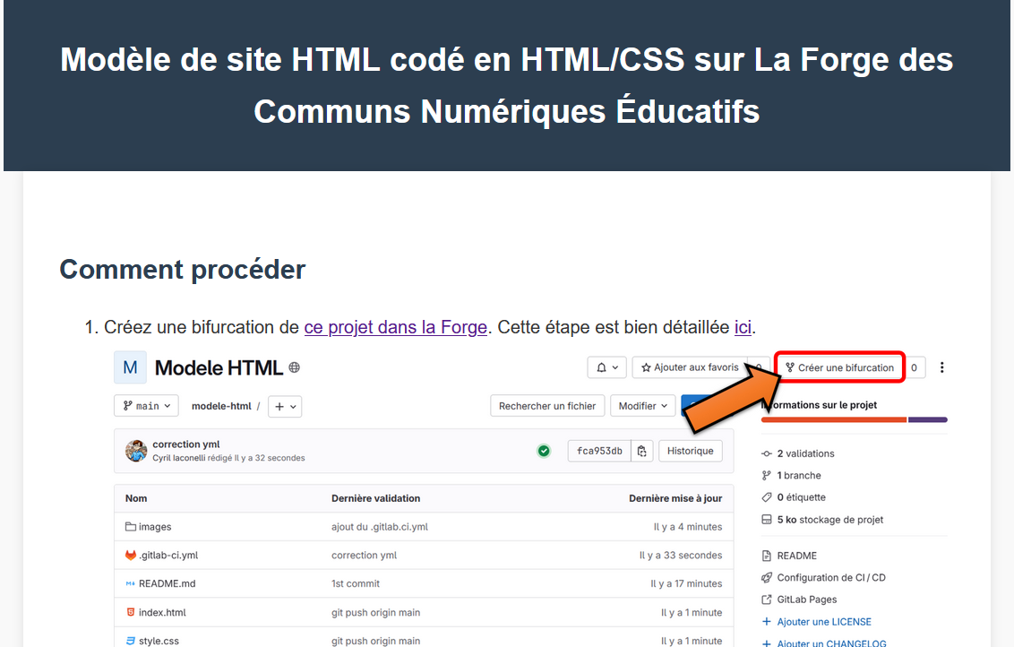The width and height of the screenshot is (1014, 647).
Task: Click the HTML5 icon beside index.html
Action: coord(131,612)
